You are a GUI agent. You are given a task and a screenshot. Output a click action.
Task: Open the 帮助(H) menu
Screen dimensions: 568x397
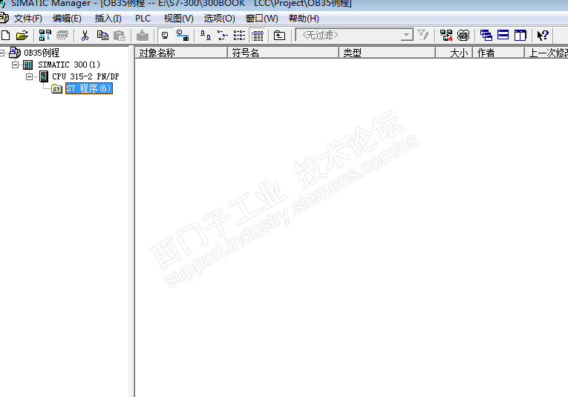pyautogui.click(x=304, y=19)
